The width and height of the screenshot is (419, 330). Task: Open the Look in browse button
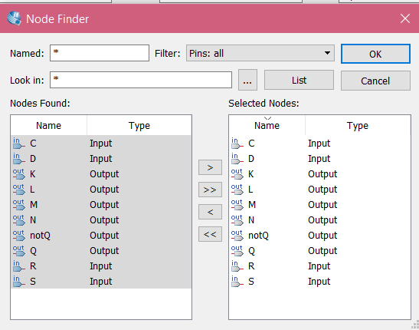(x=247, y=80)
